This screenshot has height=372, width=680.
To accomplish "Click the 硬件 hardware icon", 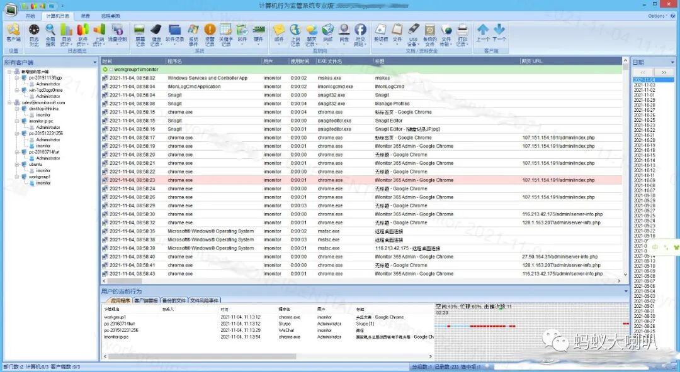I will (x=259, y=33).
